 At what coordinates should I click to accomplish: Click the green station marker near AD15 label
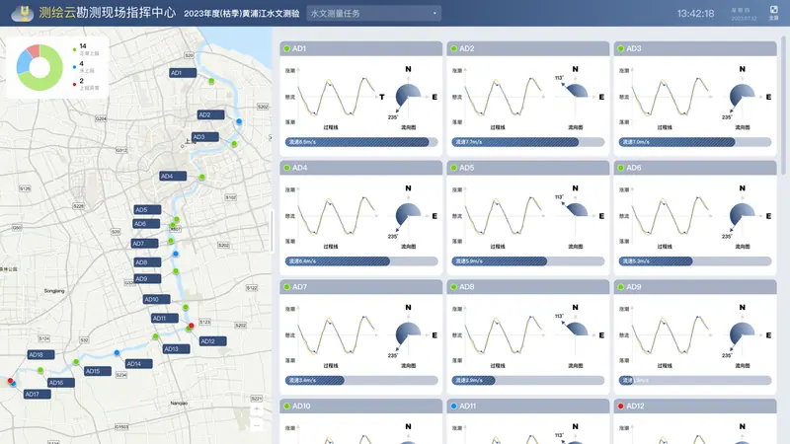click(x=76, y=362)
